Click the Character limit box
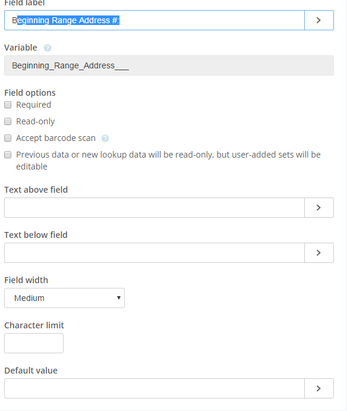 point(34,343)
